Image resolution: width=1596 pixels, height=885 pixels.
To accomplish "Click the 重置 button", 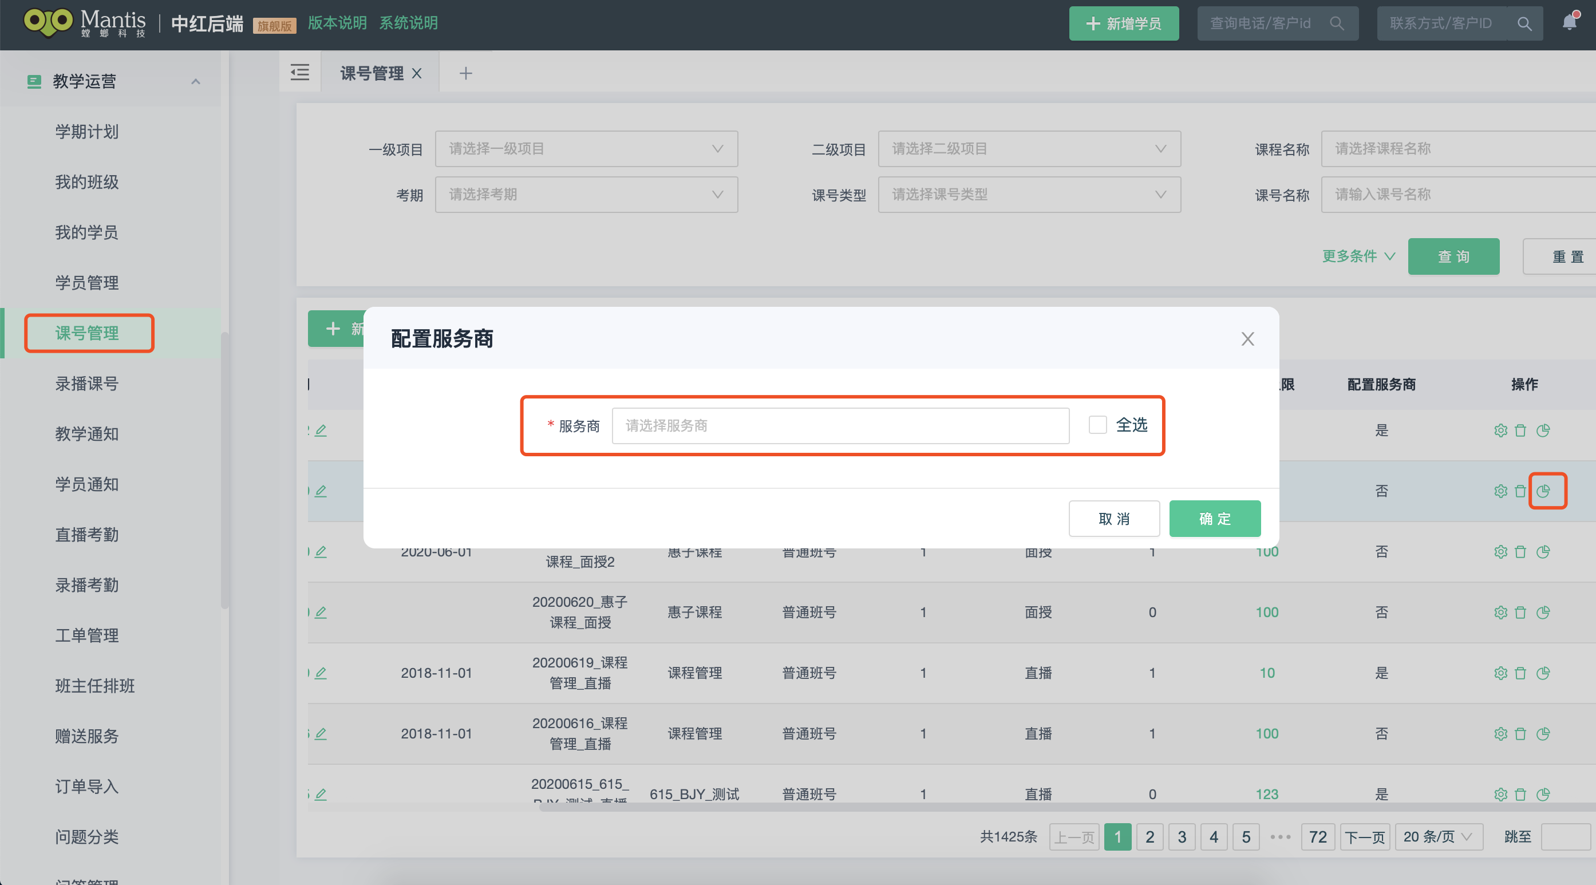I will click(x=1559, y=256).
